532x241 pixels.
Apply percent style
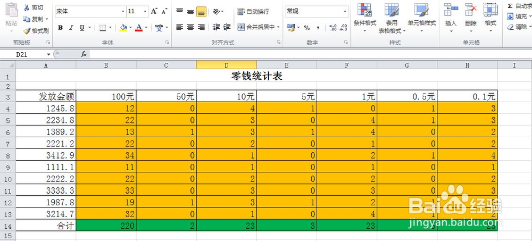(307, 28)
